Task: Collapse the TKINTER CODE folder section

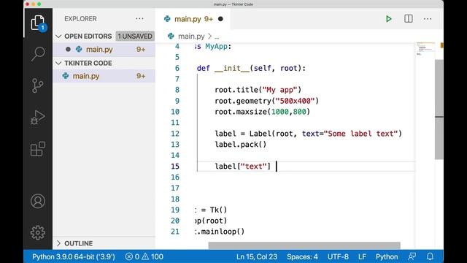Action: 104,63
